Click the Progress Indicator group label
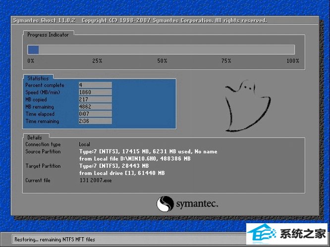 pyautogui.click(x=48, y=35)
